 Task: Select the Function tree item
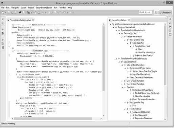[x=130, y=87]
